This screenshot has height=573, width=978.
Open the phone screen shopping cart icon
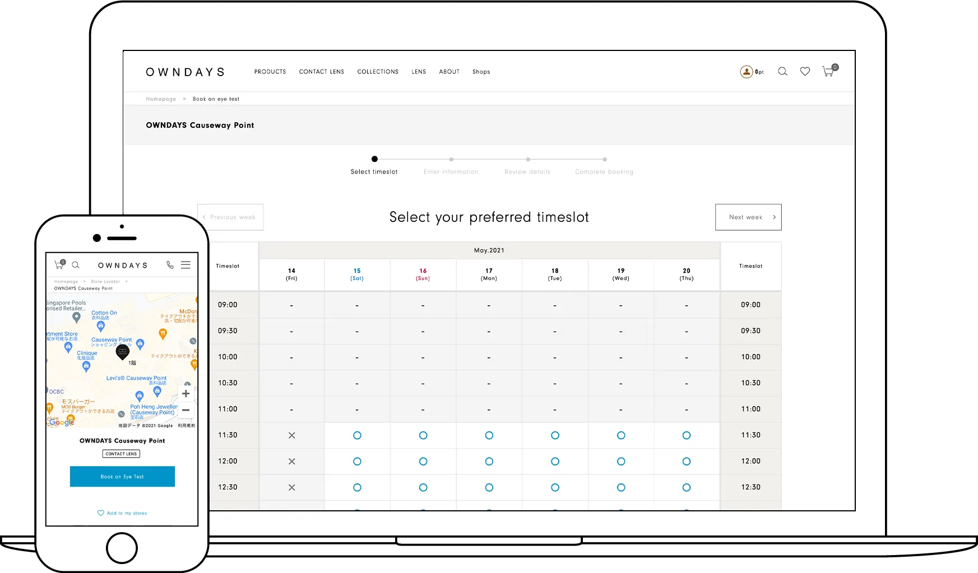(59, 264)
